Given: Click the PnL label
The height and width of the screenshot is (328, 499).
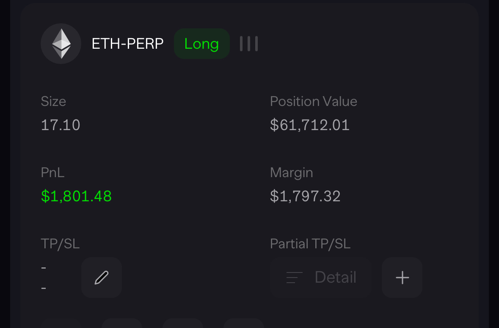Looking at the screenshot, I should click(x=53, y=172).
